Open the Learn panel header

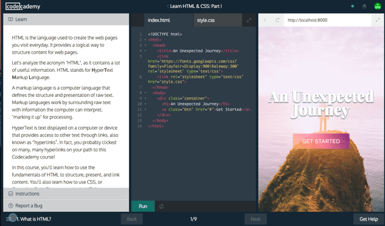[66, 19]
